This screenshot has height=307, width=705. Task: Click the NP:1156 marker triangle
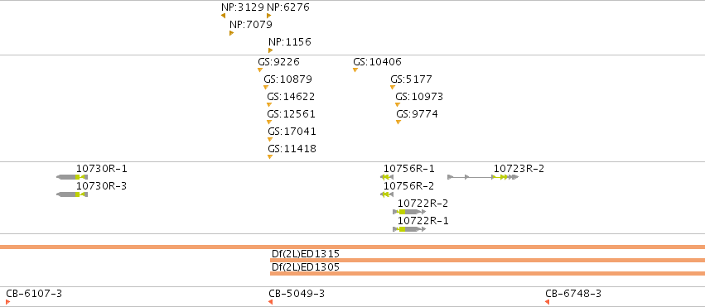(x=271, y=50)
